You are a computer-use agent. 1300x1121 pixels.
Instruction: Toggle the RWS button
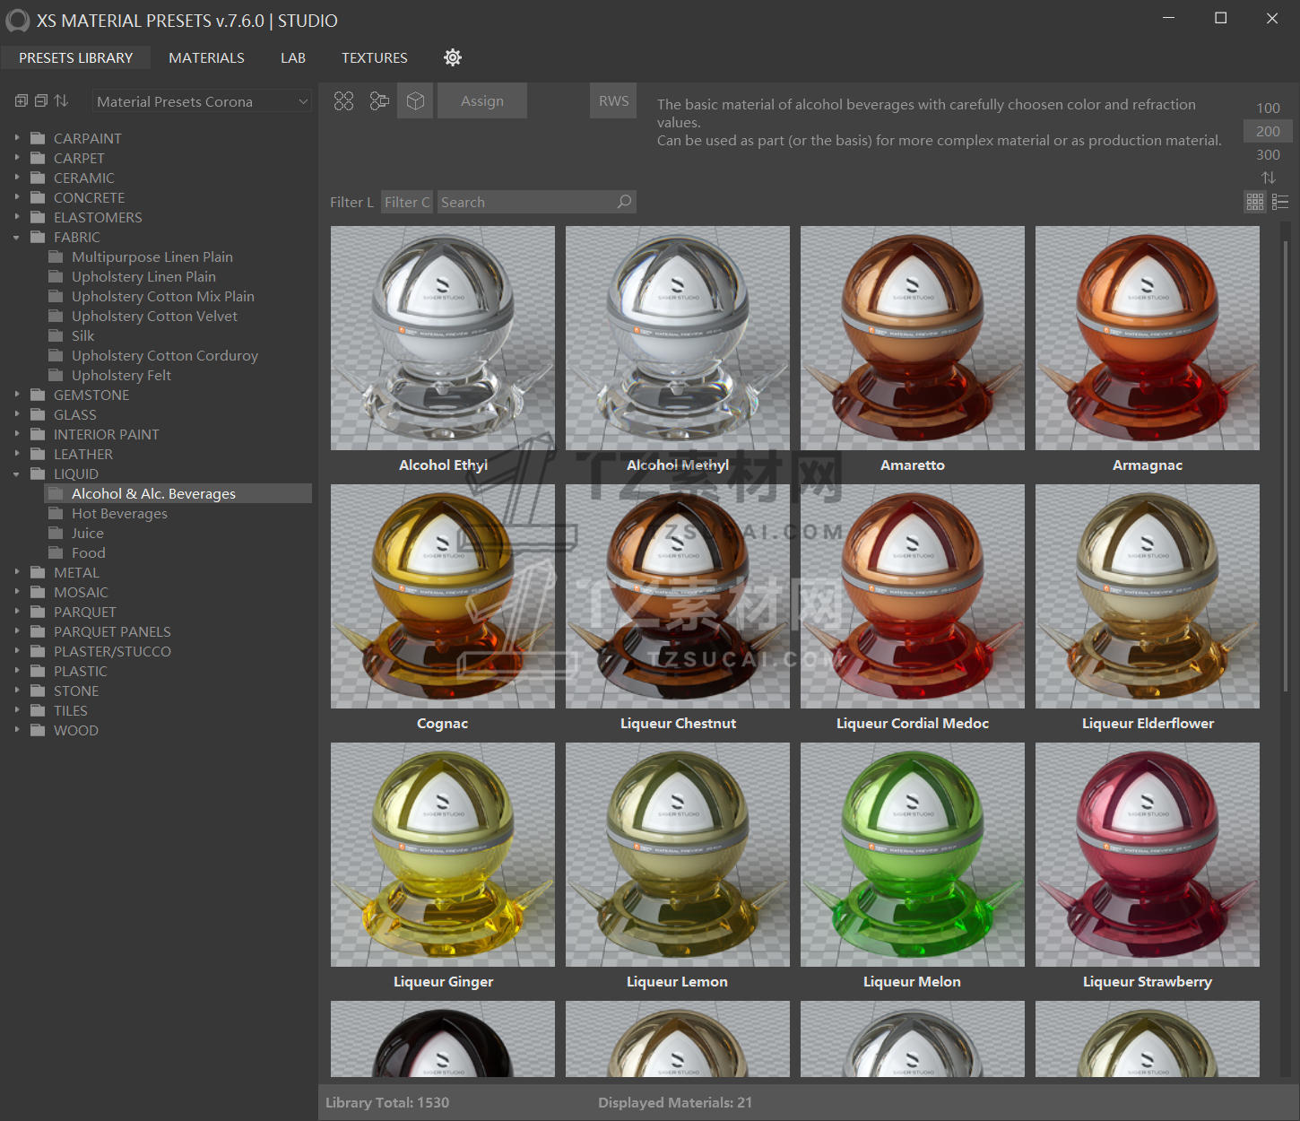(613, 101)
